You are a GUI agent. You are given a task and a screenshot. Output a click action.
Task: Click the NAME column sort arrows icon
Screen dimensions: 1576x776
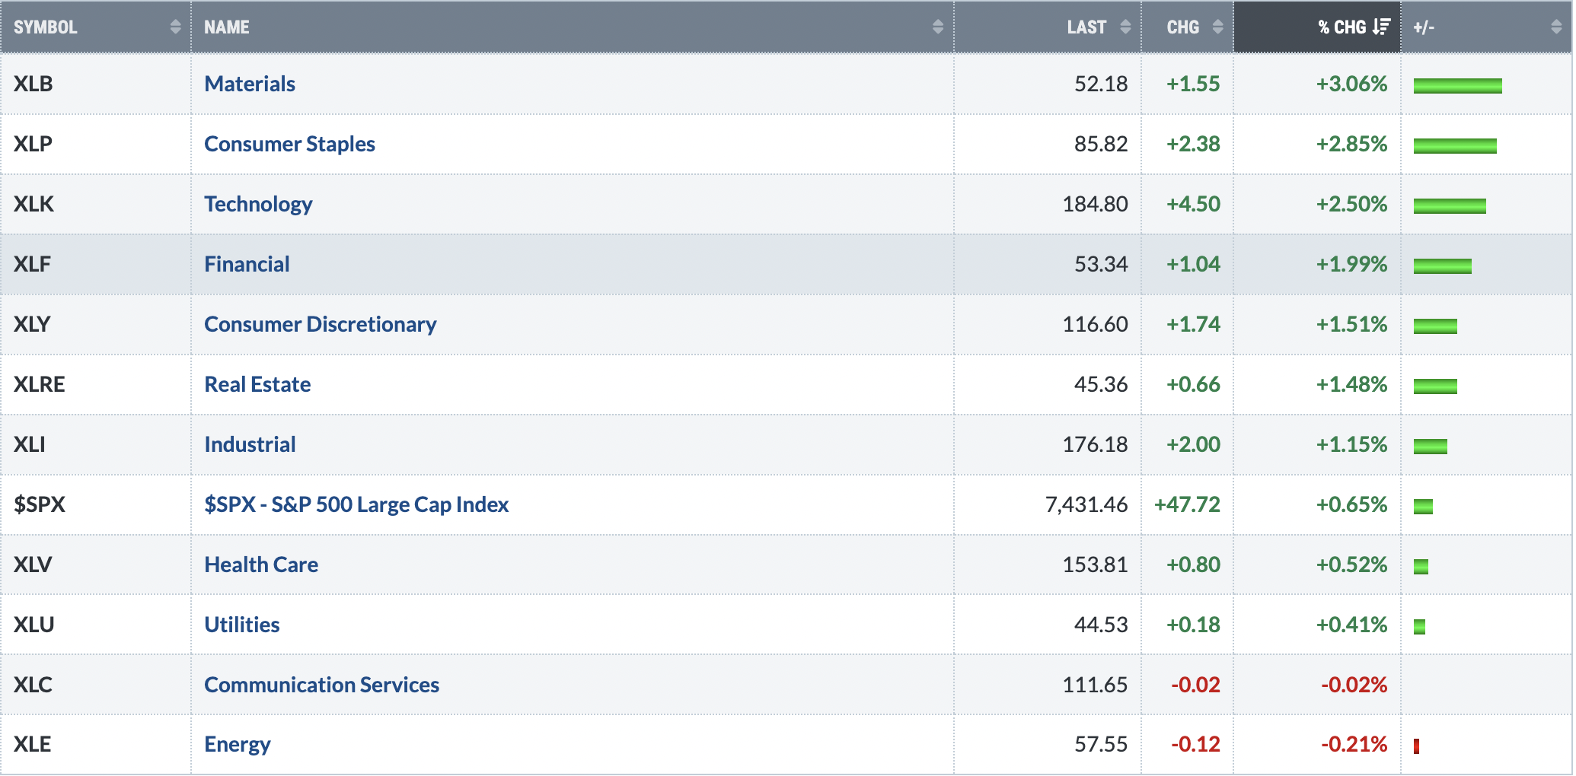coord(938,27)
